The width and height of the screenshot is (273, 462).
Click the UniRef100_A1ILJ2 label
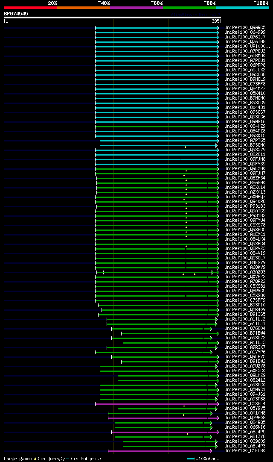245,319
